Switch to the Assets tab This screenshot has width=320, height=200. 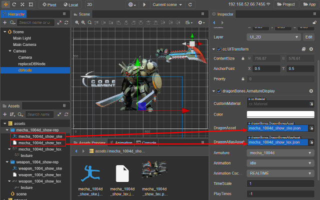(x=11, y=106)
